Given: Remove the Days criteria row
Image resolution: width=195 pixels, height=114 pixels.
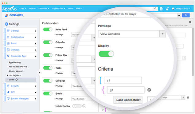Looking at the screenshot, I should 188,98.
